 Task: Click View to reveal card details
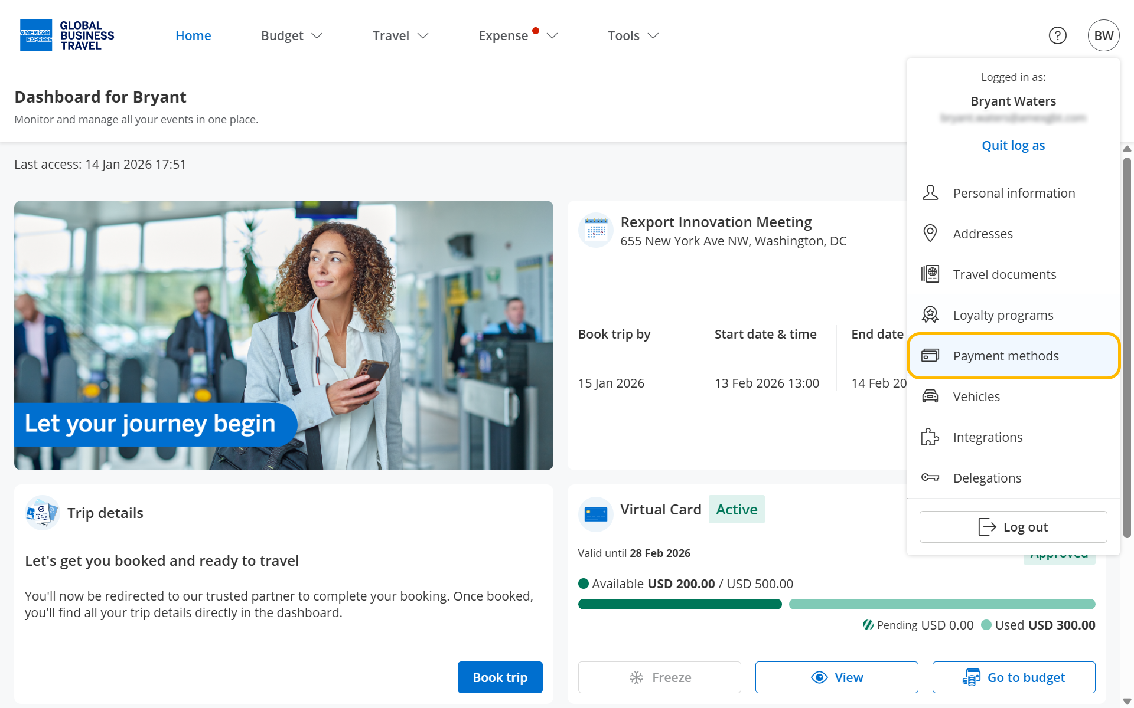[x=836, y=677]
